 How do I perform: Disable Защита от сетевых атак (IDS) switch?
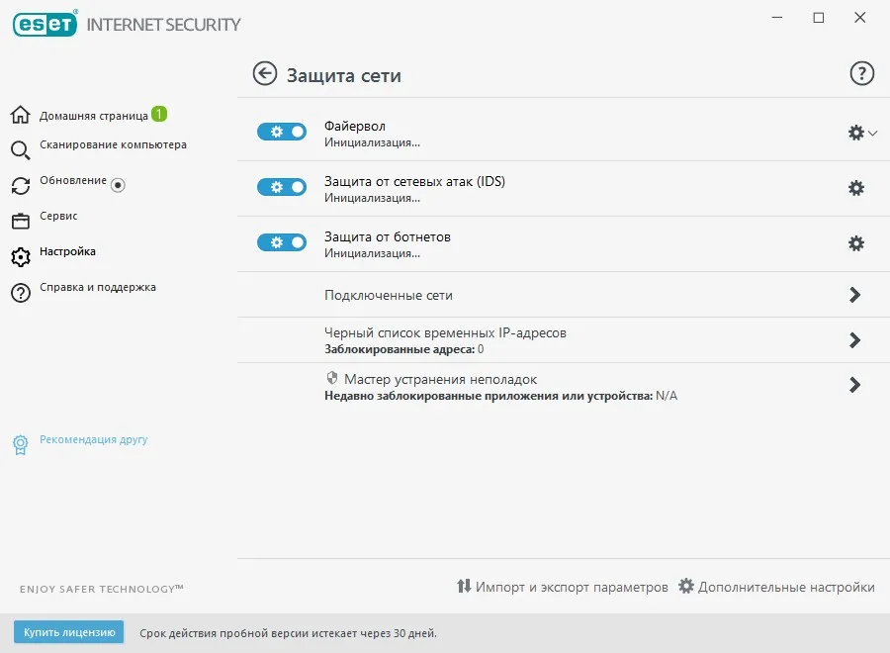click(x=282, y=187)
